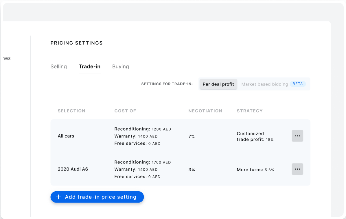Open the options menu for 2020 Audi A6
This screenshot has height=219, width=346.
297,169
